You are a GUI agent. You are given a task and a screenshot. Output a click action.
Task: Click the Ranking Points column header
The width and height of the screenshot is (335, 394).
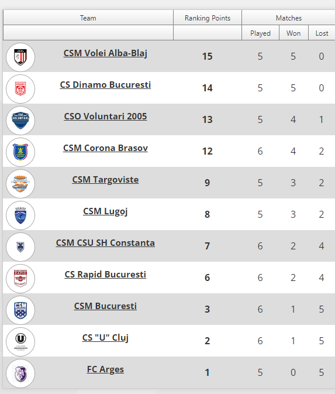pos(208,18)
